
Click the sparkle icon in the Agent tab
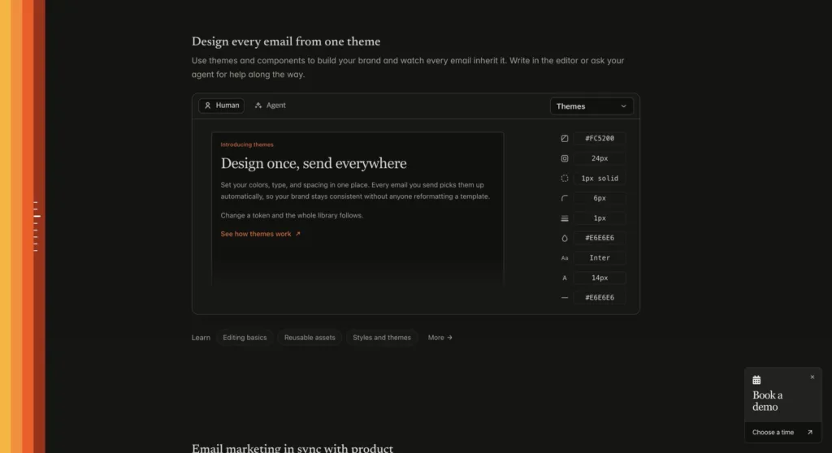258,106
